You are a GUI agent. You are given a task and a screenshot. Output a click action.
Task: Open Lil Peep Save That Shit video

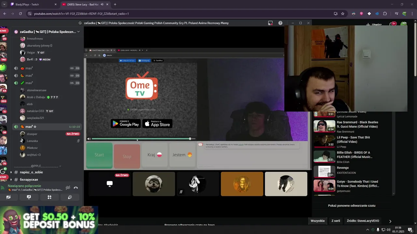346,142
